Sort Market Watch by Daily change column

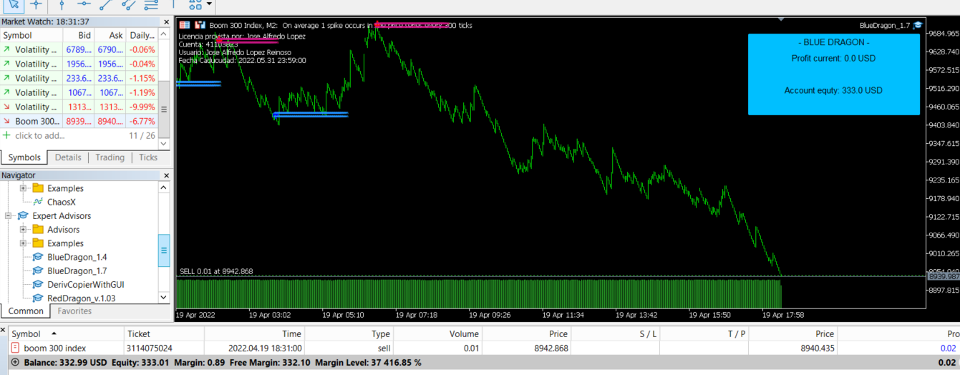coord(142,35)
